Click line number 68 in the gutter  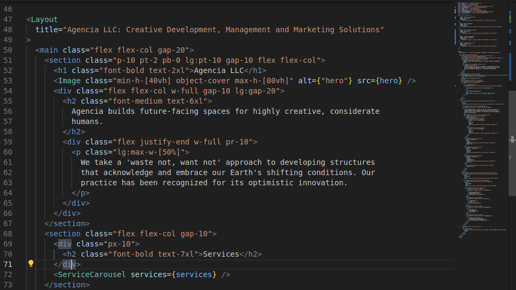pos(8,234)
